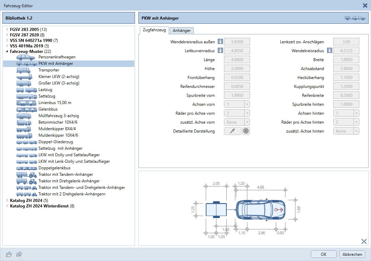Click the Länge input field
The height and width of the screenshot is (261, 371).
click(237, 60)
